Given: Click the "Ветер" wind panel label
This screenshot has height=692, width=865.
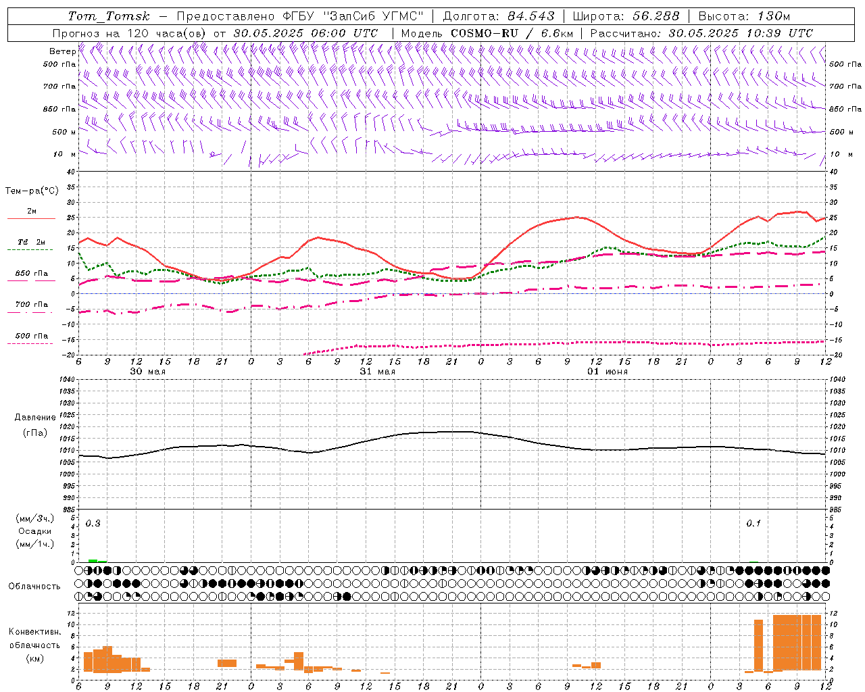Looking at the screenshot, I should click(62, 51).
